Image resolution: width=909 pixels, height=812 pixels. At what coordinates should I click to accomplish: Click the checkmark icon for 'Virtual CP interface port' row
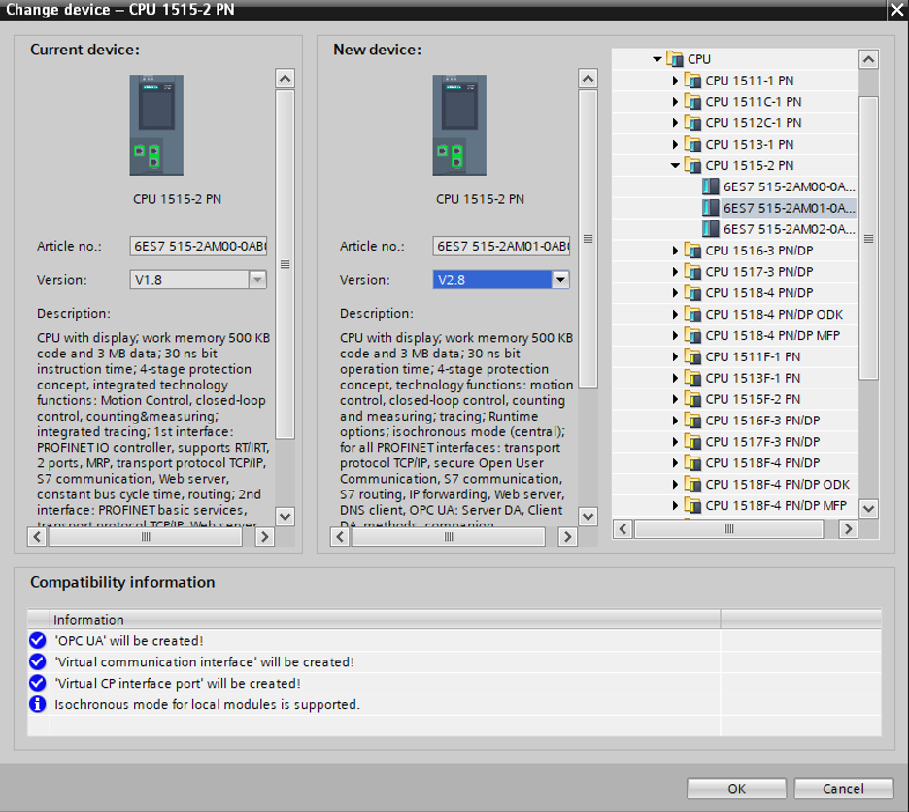[38, 683]
